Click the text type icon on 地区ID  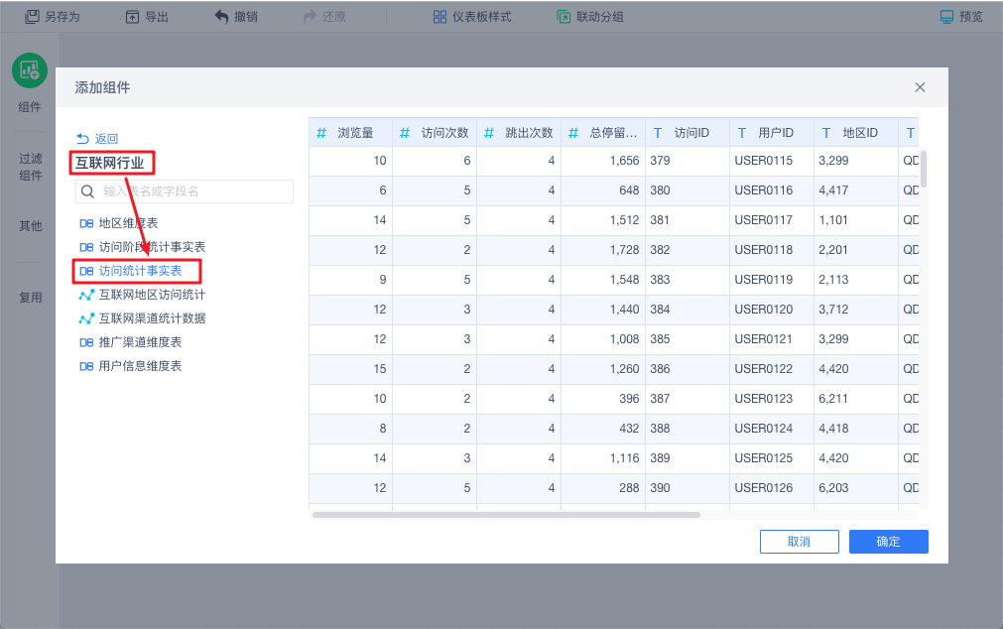pos(826,133)
